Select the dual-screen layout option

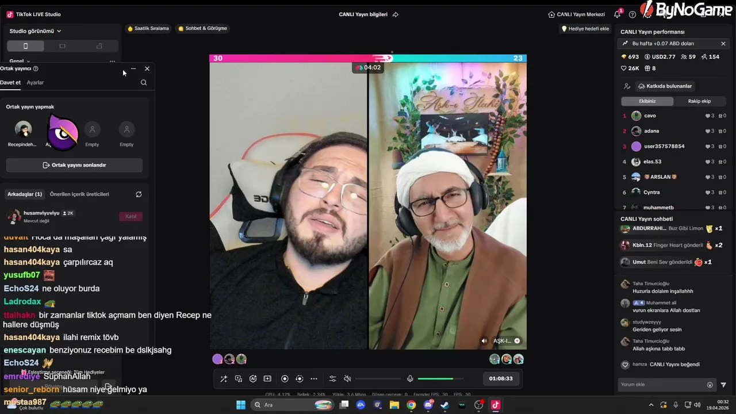pyautogui.click(x=99, y=46)
